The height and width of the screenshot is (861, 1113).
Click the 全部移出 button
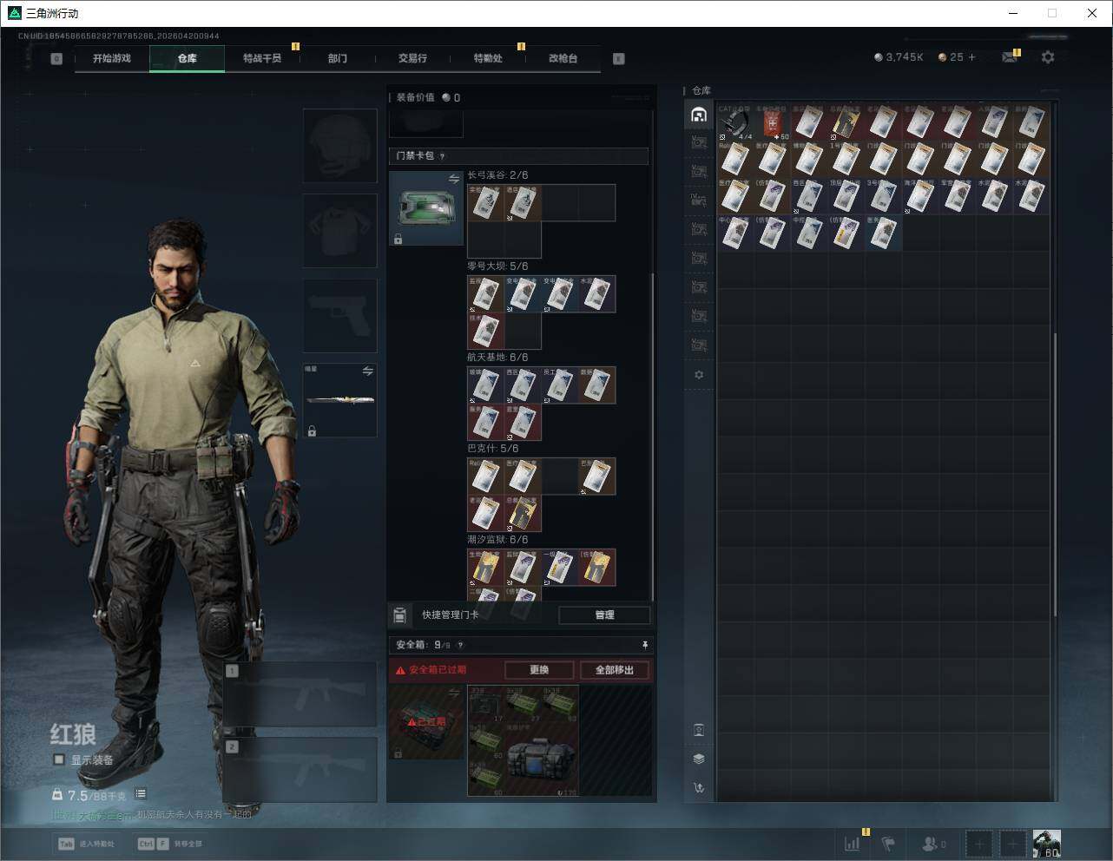[x=615, y=670]
